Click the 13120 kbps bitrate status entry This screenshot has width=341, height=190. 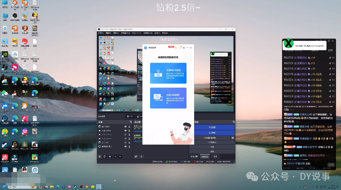point(171,162)
